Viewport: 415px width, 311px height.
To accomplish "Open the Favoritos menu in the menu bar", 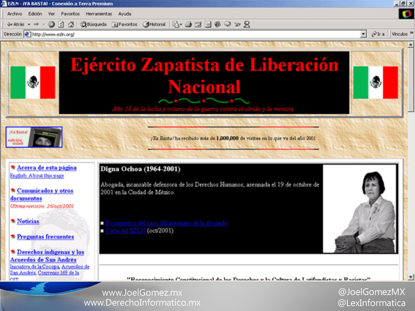I will click(70, 14).
